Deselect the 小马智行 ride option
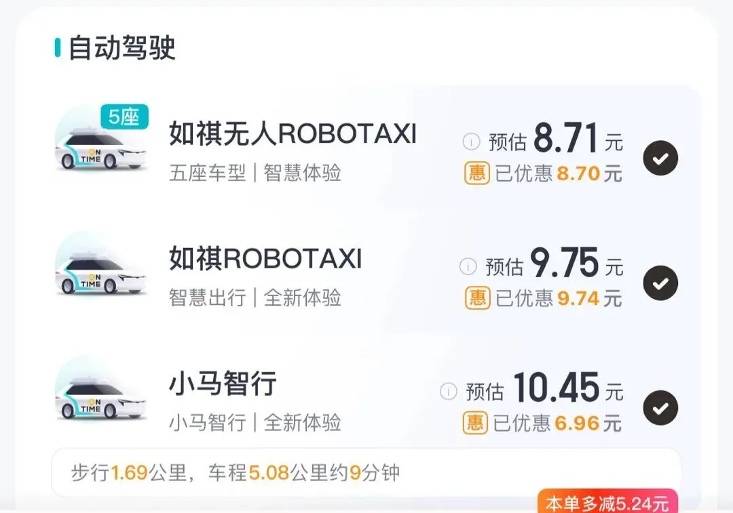The width and height of the screenshot is (733, 513). (x=660, y=408)
